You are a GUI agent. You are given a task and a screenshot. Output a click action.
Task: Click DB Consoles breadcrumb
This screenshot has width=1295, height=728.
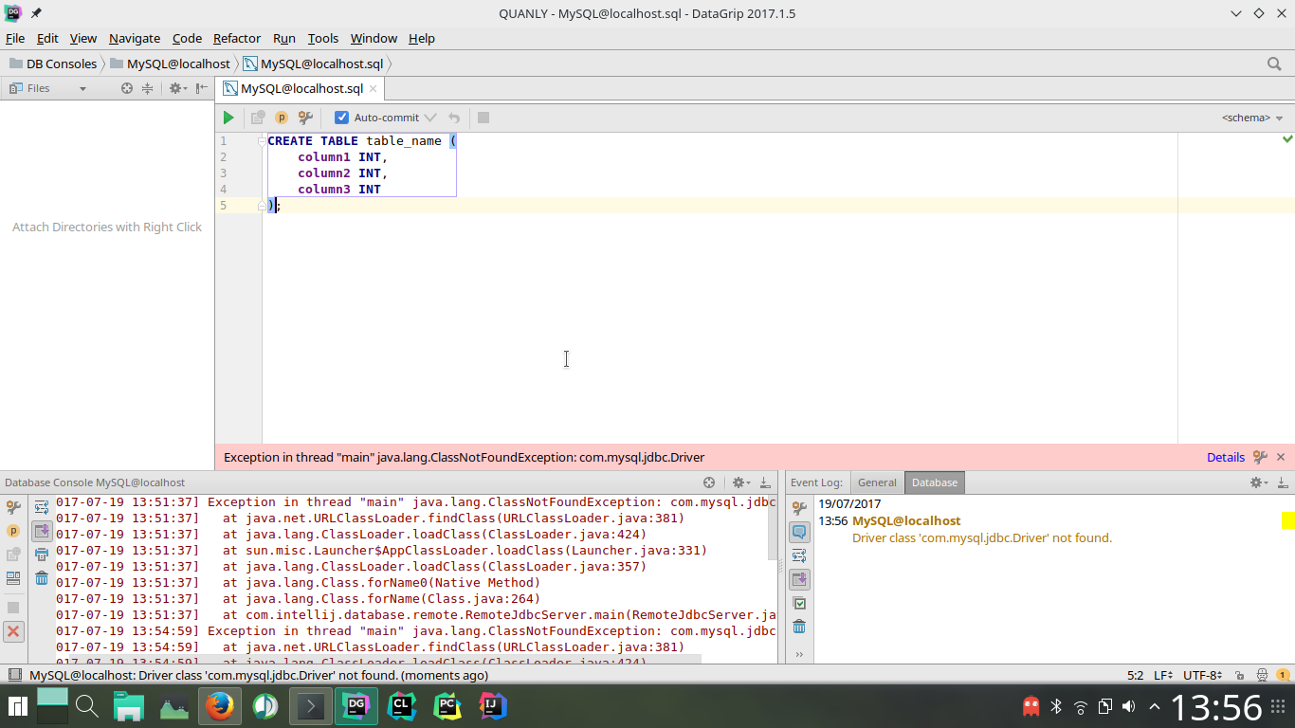[x=61, y=64]
